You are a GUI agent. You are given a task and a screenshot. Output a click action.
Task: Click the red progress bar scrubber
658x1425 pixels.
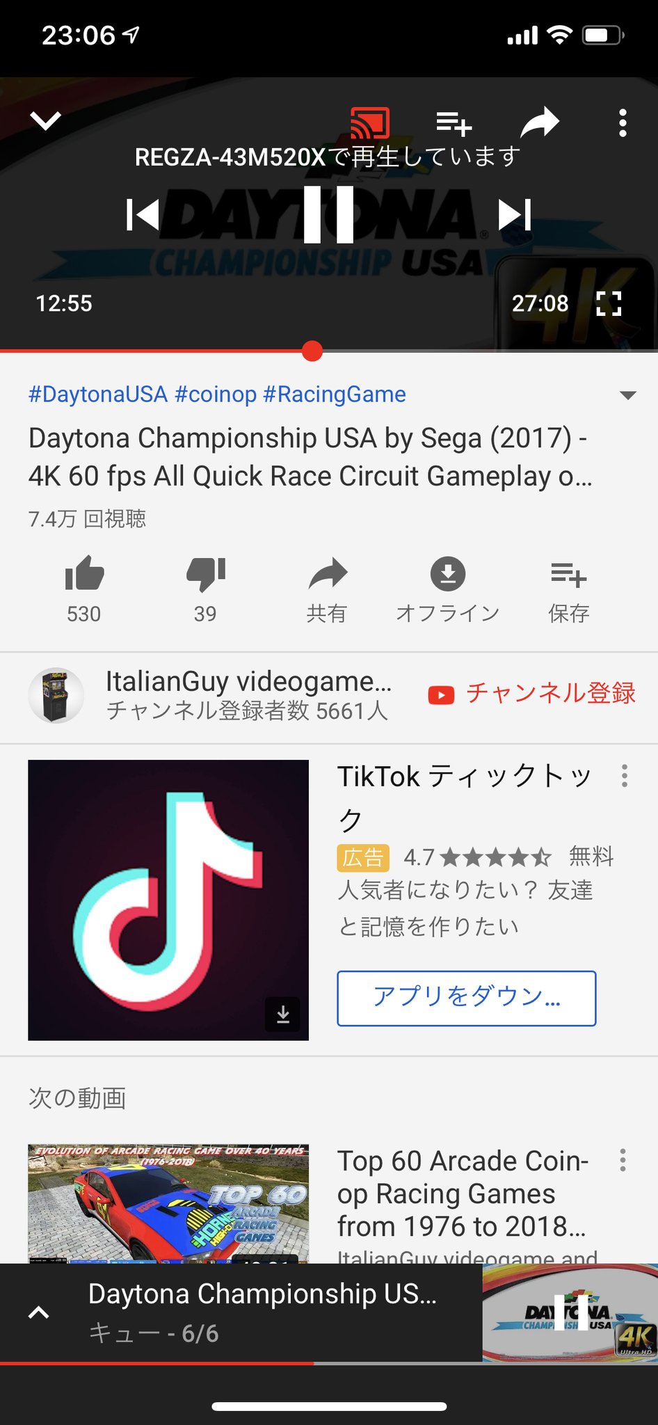(x=312, y=351)
